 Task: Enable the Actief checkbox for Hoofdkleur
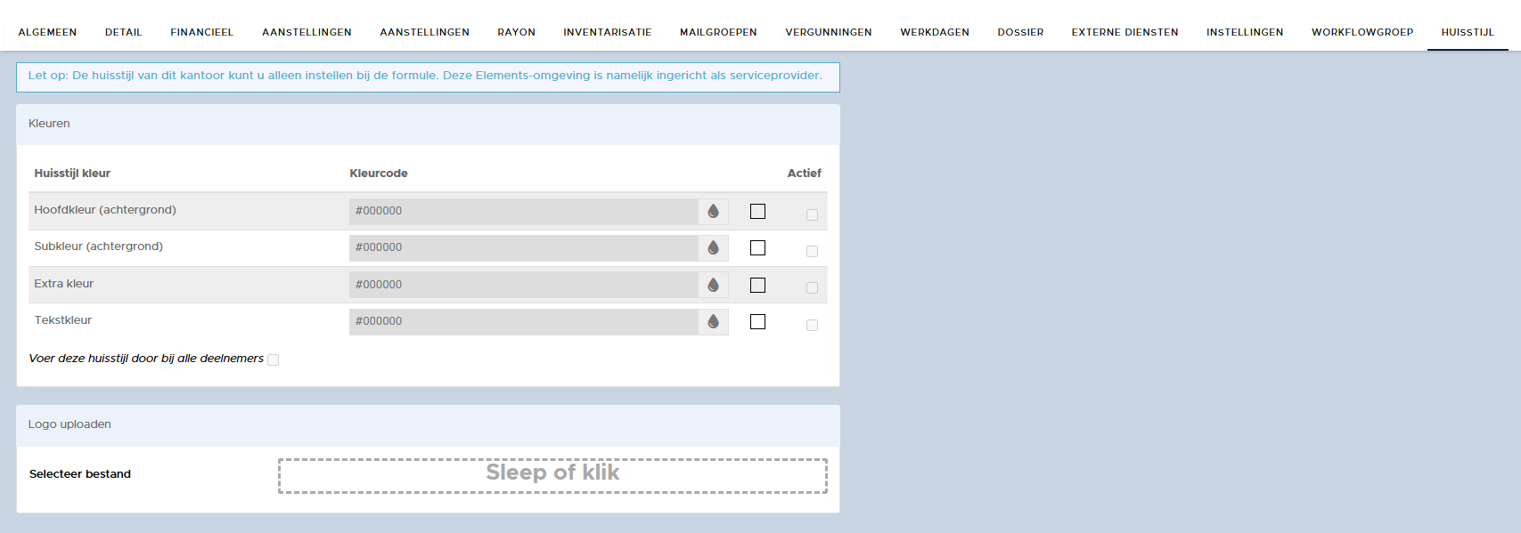812,214
